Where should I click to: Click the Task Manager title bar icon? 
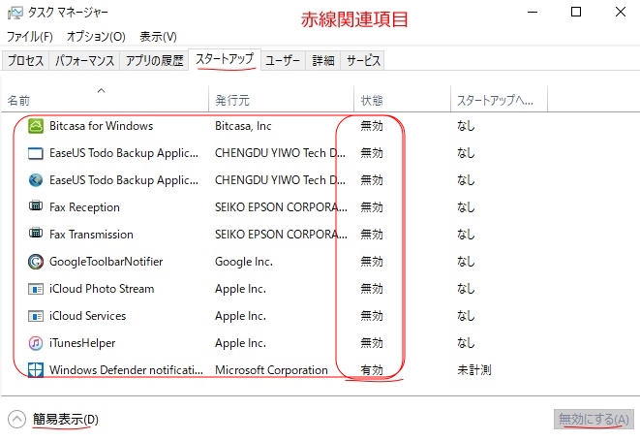pos(15,13)
